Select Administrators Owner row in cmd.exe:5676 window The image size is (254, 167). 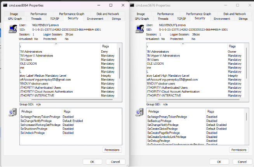click(x=195, y=52)
